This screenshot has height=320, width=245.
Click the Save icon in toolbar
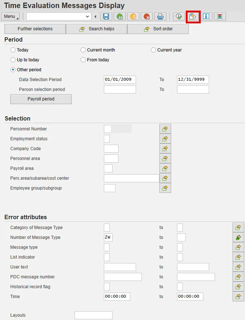click(x=106, y=16)
